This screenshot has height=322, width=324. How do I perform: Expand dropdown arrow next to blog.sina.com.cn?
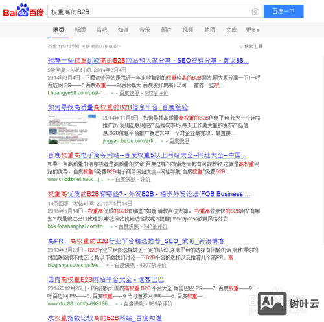(108, 266)
